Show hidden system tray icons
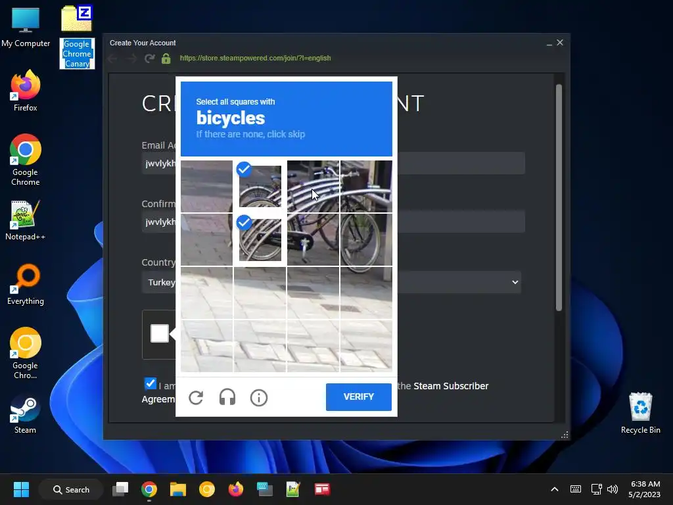673x505 pixels. tap(555, 489)
